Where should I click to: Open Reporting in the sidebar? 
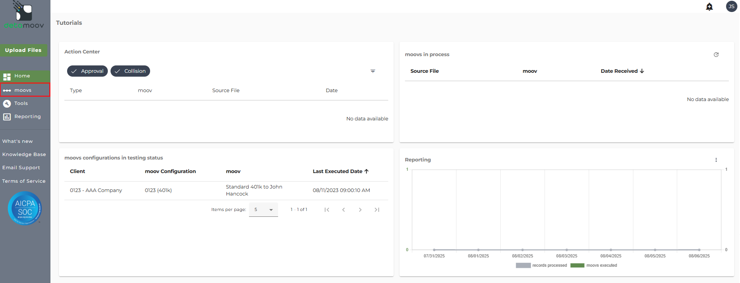click(27, 117)
